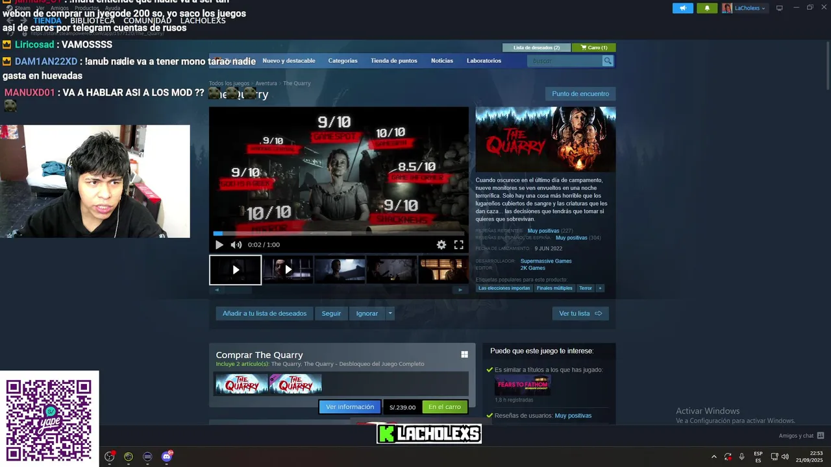
Task: Open Fears to Fathom recommendation thumbnail
Action: pyautogui.click(x=523, y=385)
